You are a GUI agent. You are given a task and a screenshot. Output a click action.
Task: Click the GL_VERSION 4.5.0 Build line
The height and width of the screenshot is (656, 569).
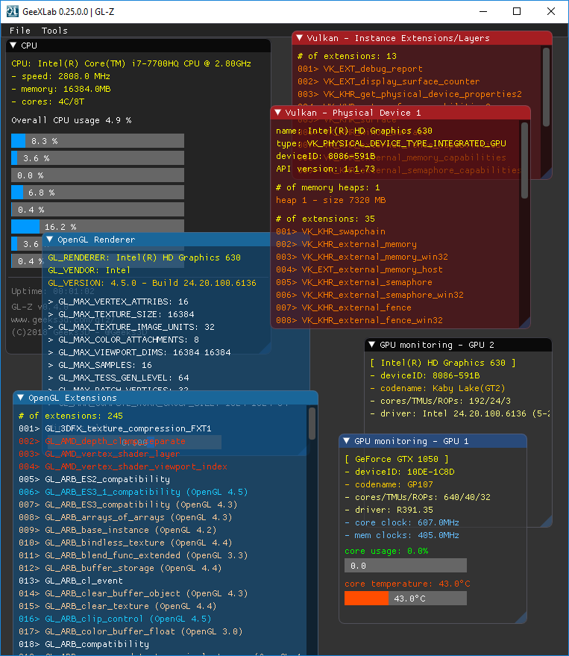pos(152,283)
